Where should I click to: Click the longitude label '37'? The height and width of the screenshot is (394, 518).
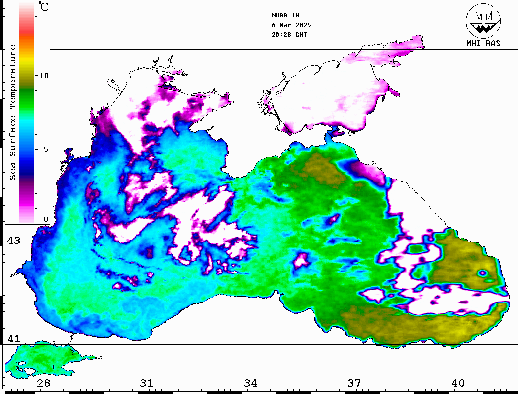354,383
